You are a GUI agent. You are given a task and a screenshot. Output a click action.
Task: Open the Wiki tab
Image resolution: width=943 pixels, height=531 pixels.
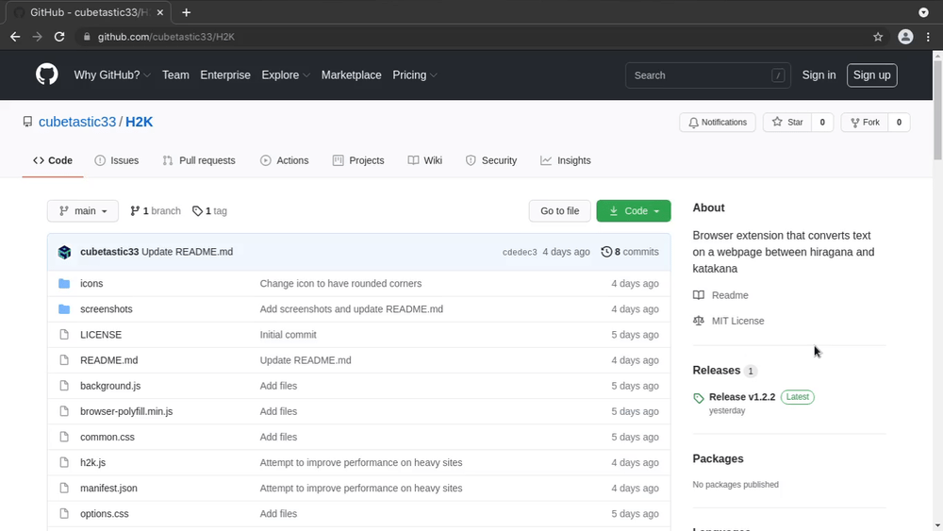click(x=424, y=160)
